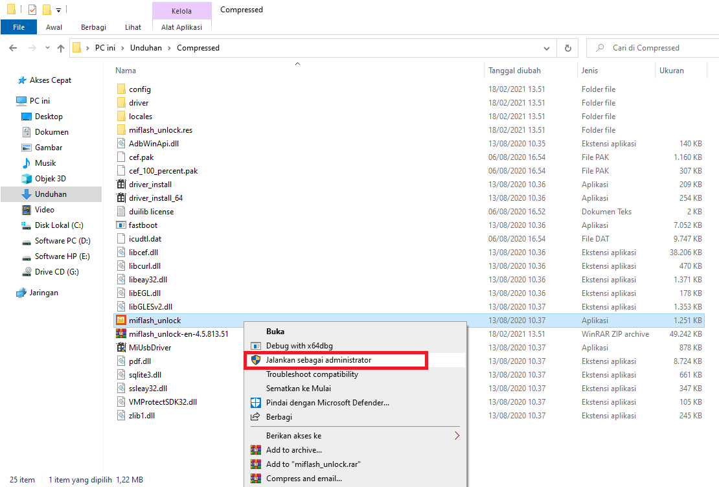
Task: Open Gambar in navigation pane
Action: [49, 148]
